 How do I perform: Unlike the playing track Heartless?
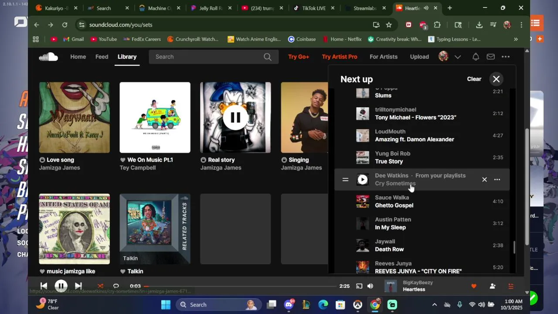[474, 286]
